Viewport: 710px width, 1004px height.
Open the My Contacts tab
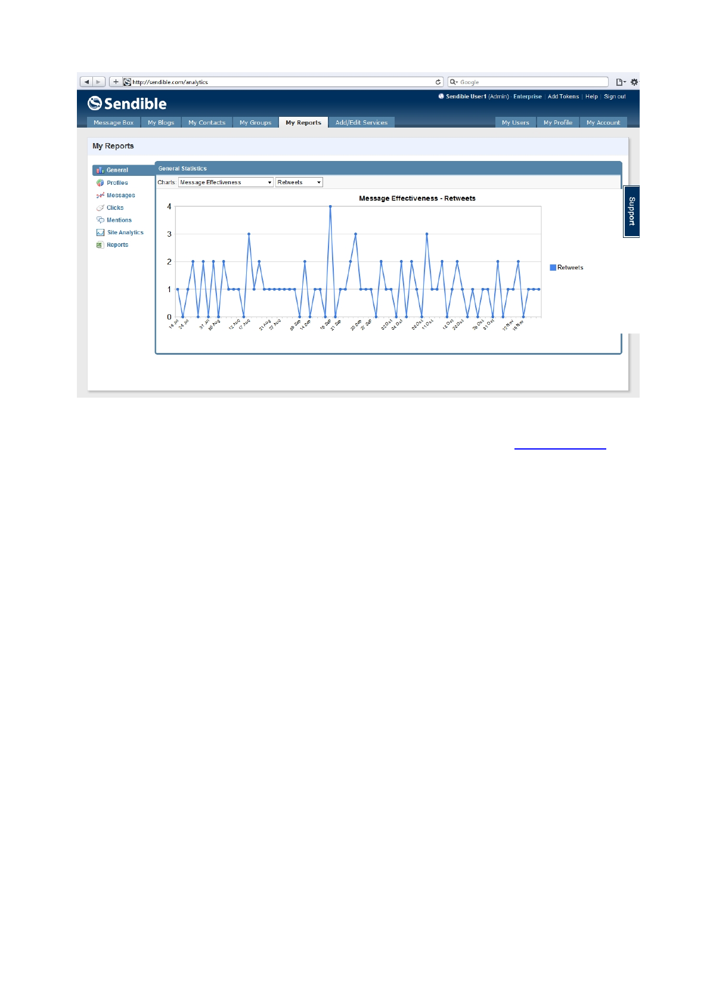(x=207, y=122)
